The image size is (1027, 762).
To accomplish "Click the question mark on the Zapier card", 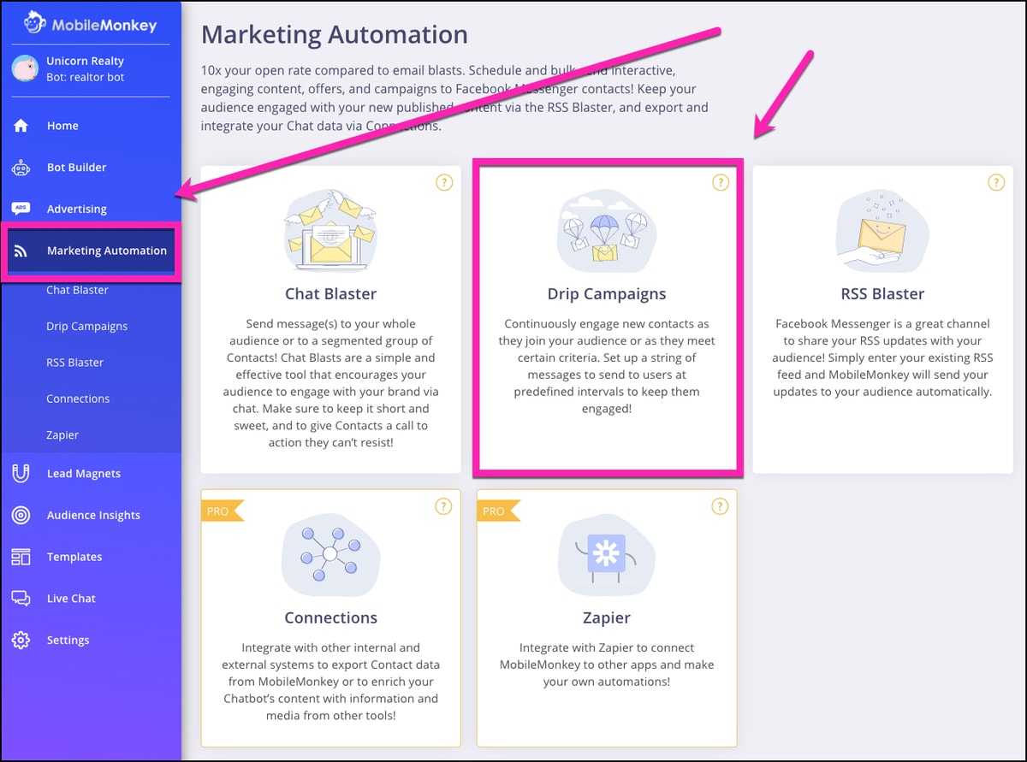I will click(x=720, y=506).
